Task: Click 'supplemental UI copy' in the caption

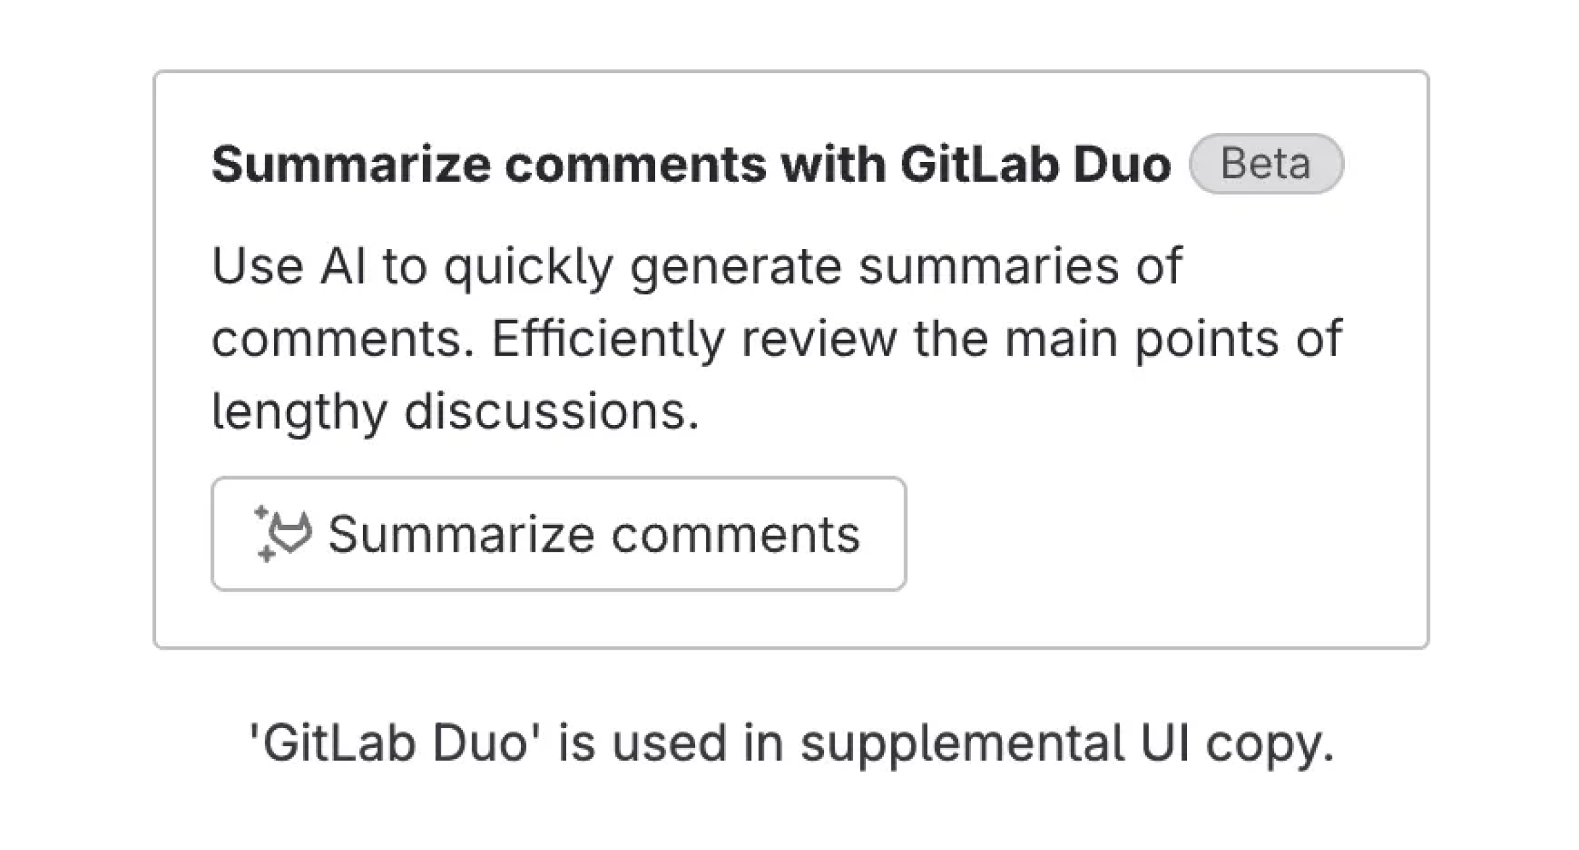Action: pyautogui.click(x=1066, y=743)
